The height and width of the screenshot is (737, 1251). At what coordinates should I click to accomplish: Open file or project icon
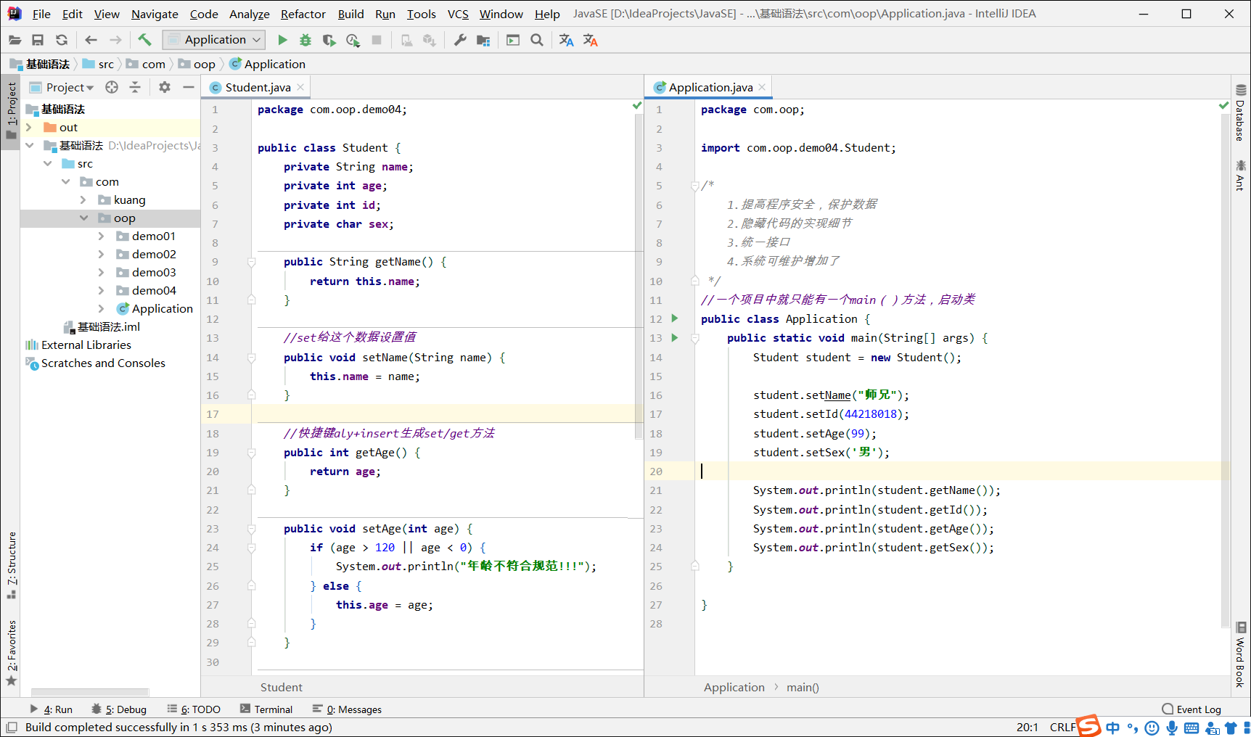pos(15,40)
